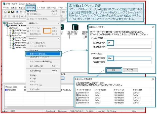This screenshot has width=157, height=114.
Task: Click the Motor Condition device type icon
Action: point(13,43)
